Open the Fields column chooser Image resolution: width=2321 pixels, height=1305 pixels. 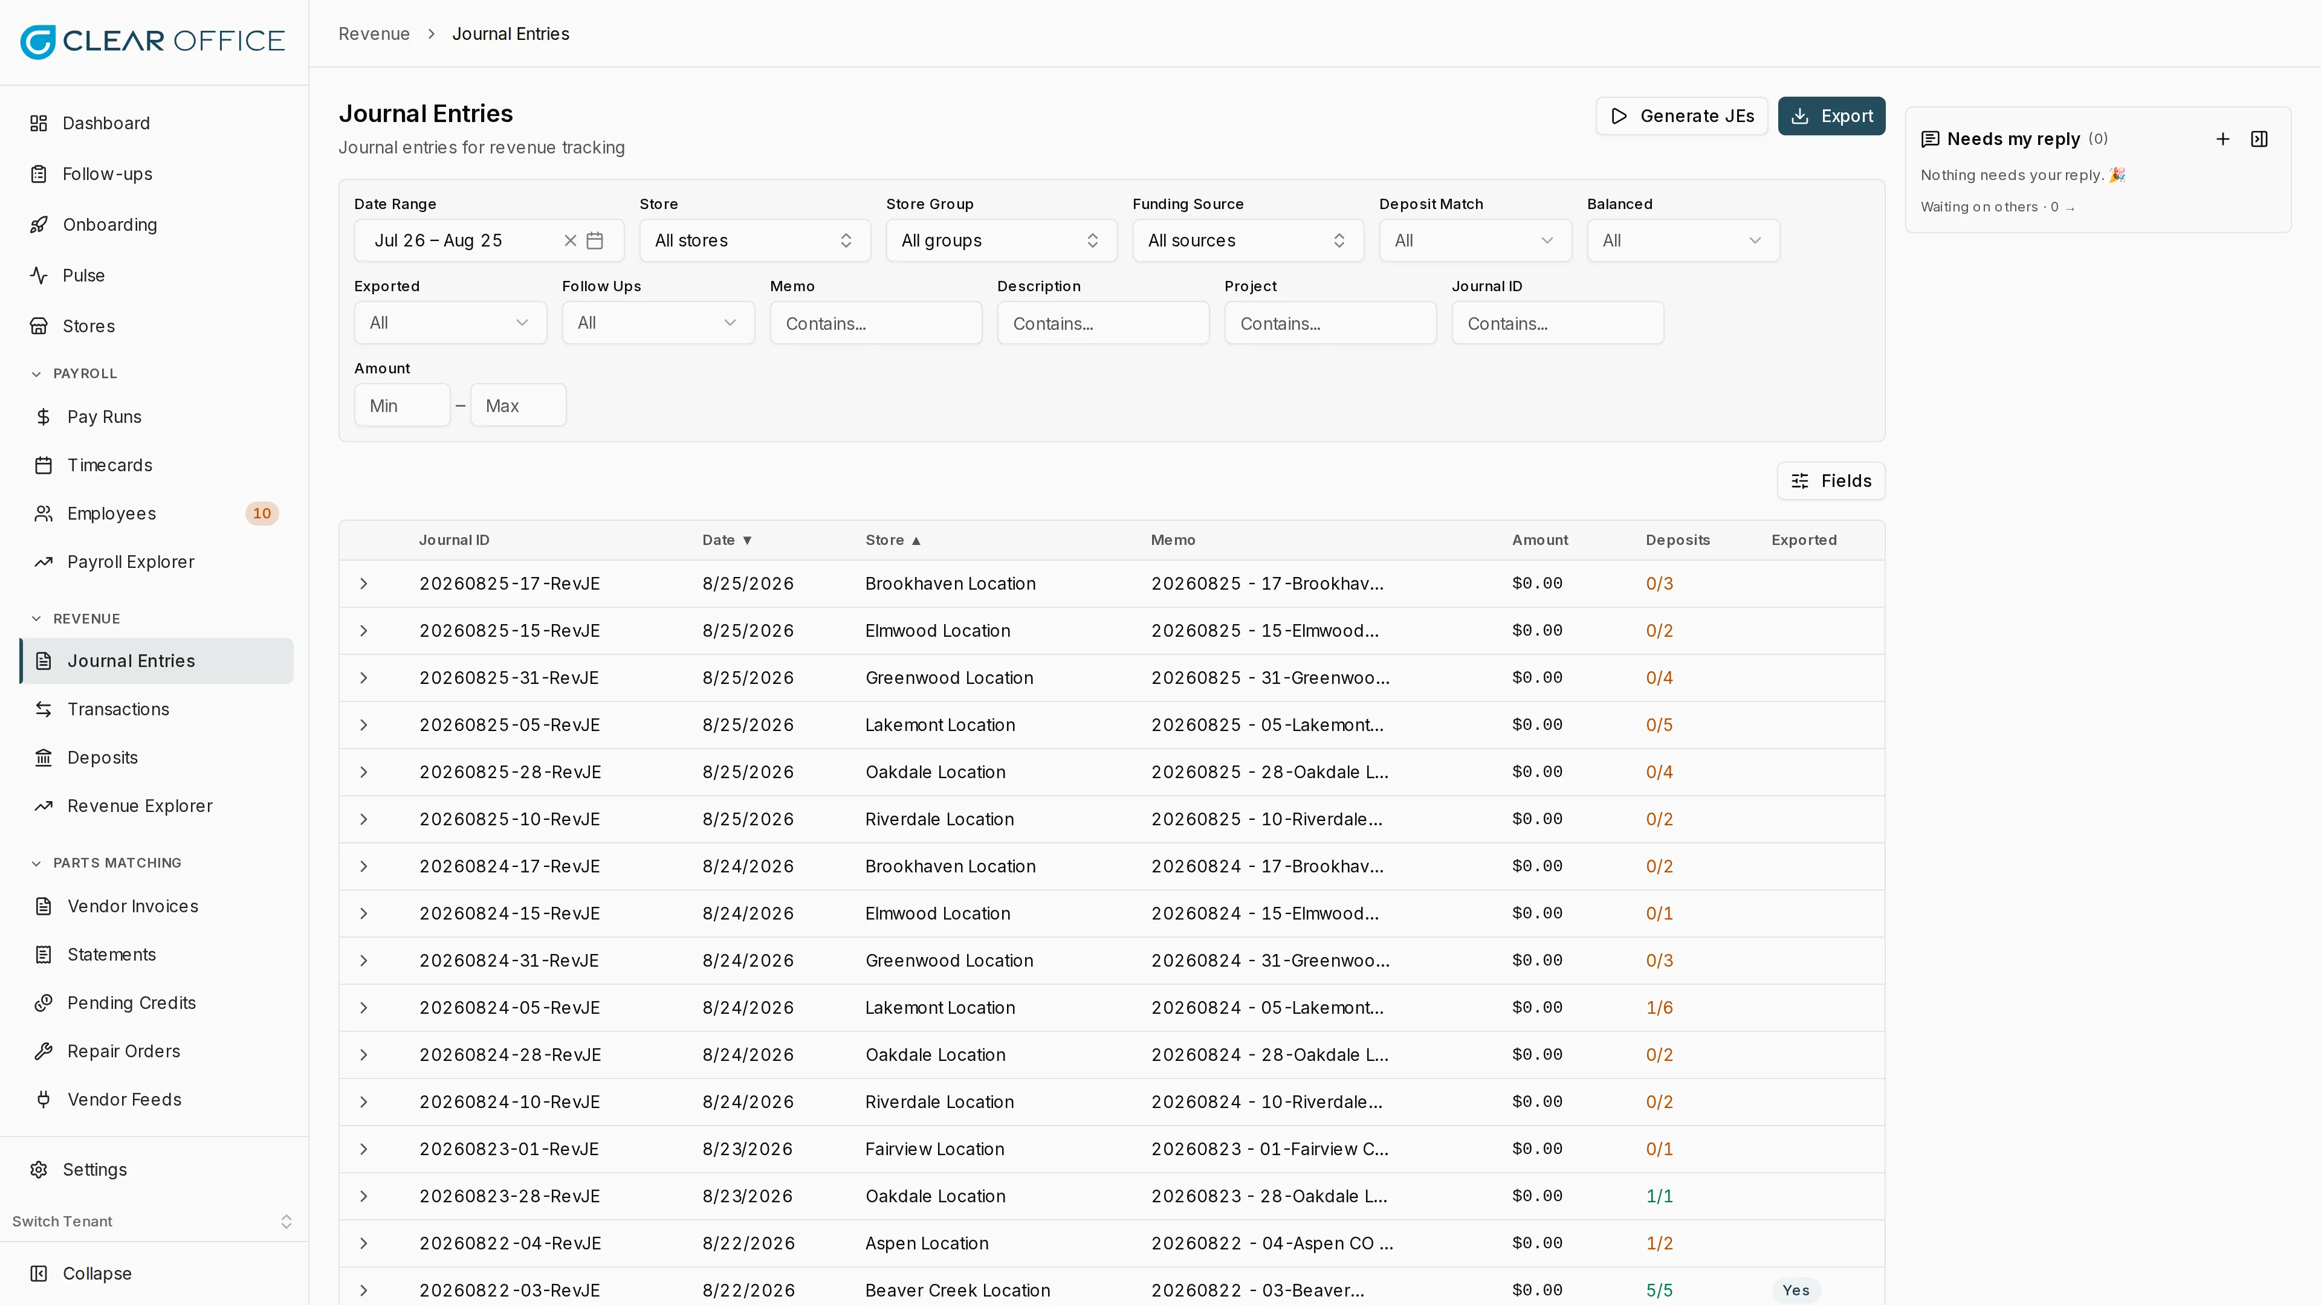tap(1831, 481)
